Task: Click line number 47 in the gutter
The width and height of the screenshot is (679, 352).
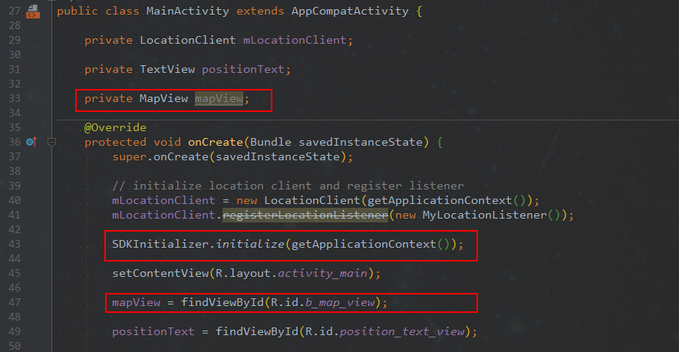Action: [15, 302]
